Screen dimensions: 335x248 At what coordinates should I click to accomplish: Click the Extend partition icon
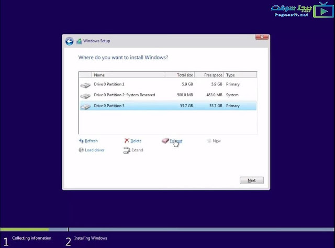pyautogui.click(x=127, y=150)
